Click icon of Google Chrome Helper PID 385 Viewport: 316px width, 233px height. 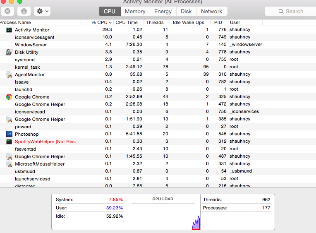click(9, 119)
